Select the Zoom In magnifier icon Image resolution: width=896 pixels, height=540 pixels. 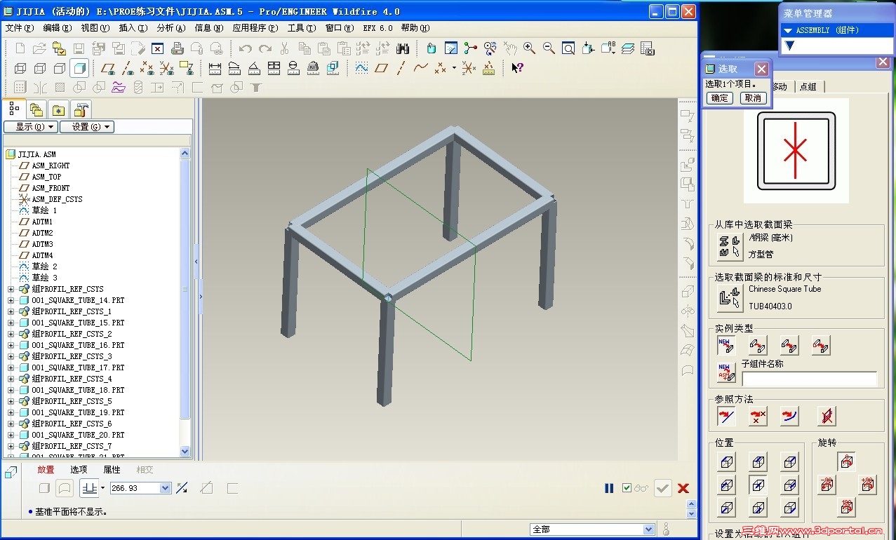pos(529,48)
